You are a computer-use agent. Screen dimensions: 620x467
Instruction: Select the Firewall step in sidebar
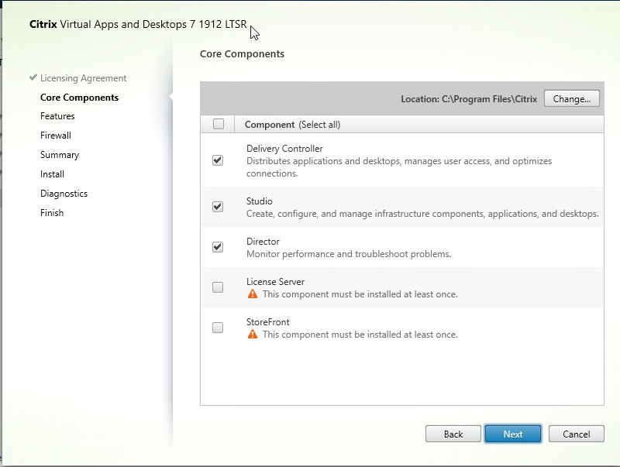[56, 136]
